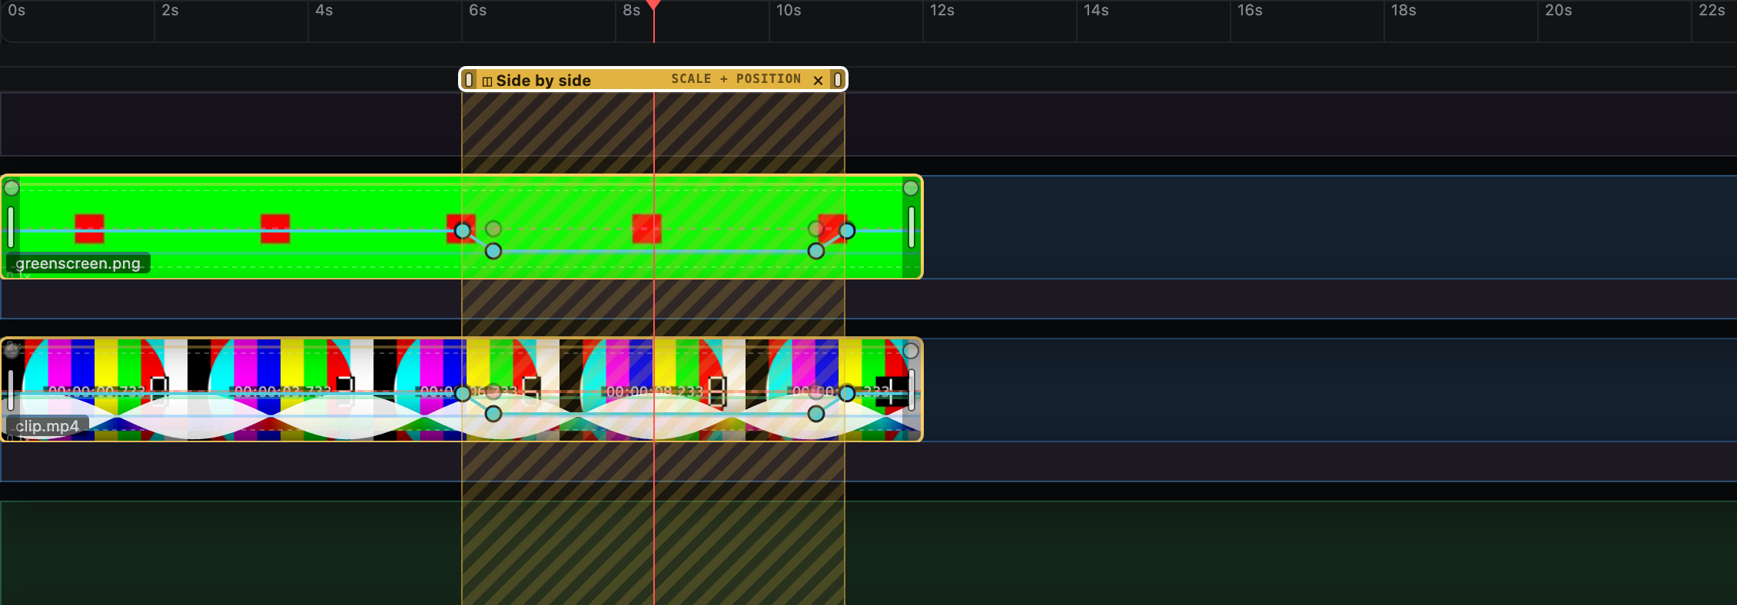The image size is (1737, 605).
Task: Select the left trim handle of clip.mp4
Action: click(11, 390)
